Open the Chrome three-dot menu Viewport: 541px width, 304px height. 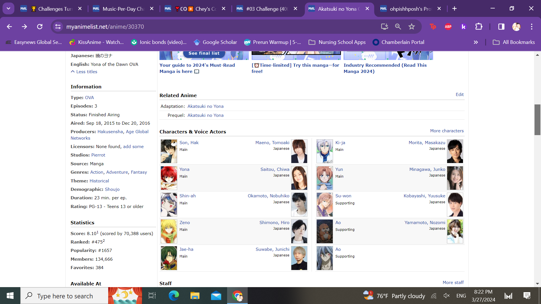click(x=532, y=26)
